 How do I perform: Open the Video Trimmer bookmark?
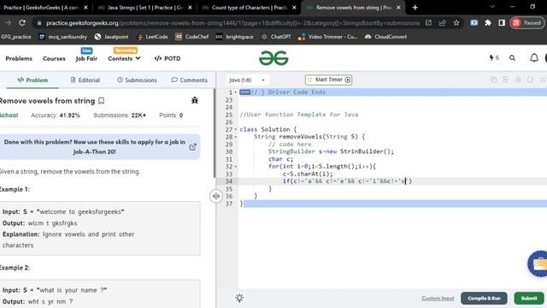pos(328,37)
